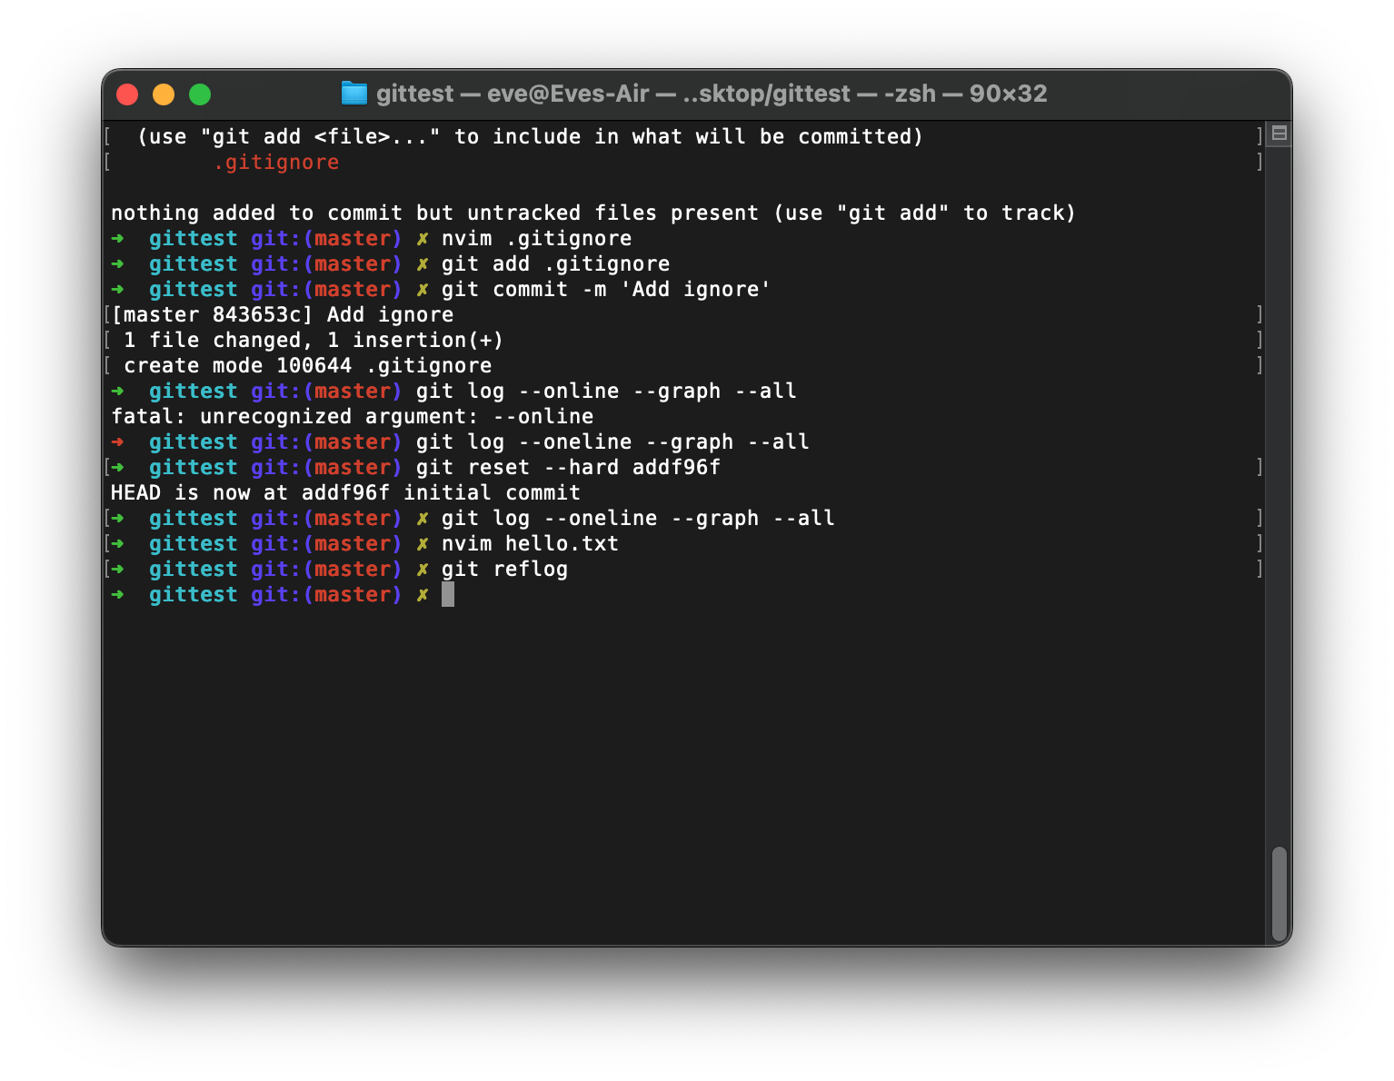Click the red '.gitignore' untracked file name
1394x1081 pixels.
[276, 163]
